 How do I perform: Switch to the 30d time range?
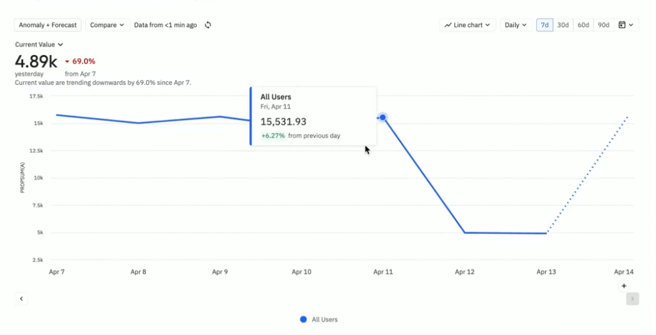pos(563,25)
